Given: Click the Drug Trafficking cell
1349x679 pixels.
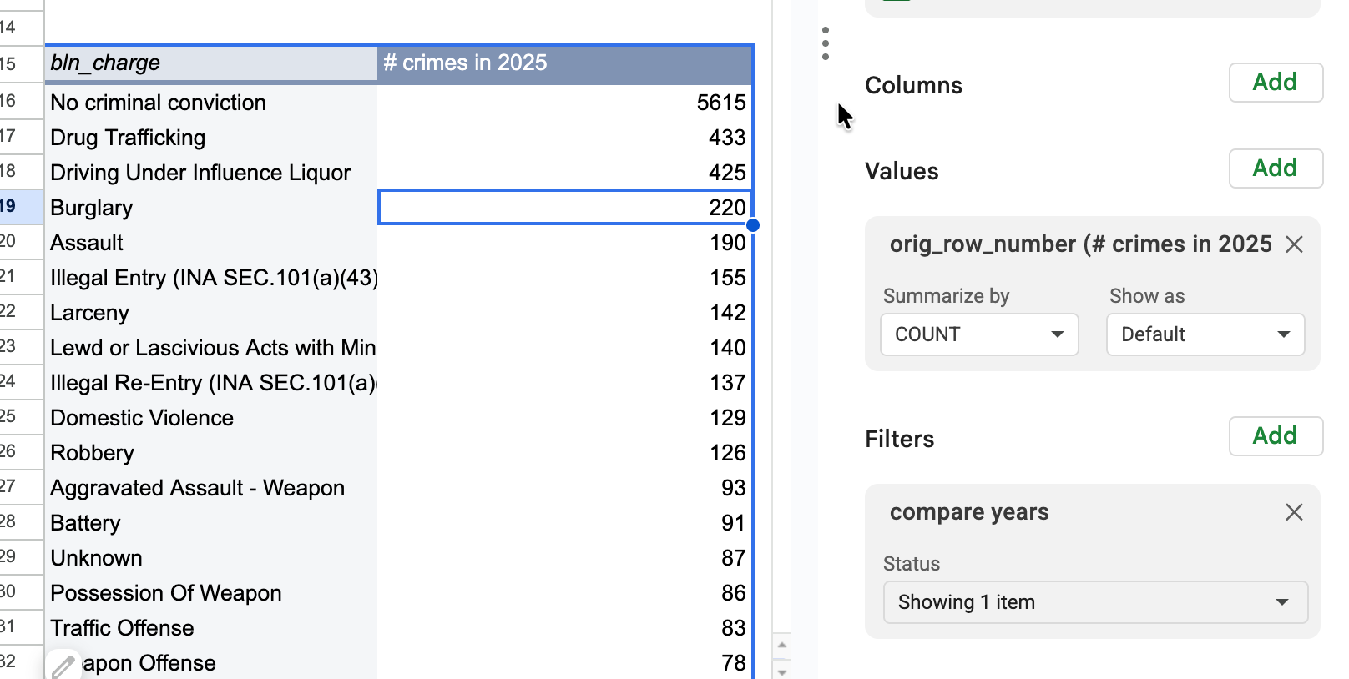Looking at the screenshot, I should [x=210, y=138].
